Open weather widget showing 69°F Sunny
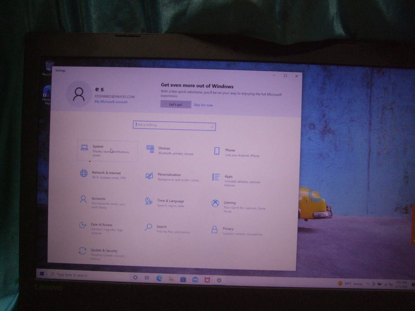 350,284
